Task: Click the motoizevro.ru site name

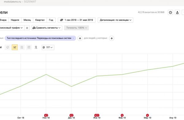Action: click(13, 2)
